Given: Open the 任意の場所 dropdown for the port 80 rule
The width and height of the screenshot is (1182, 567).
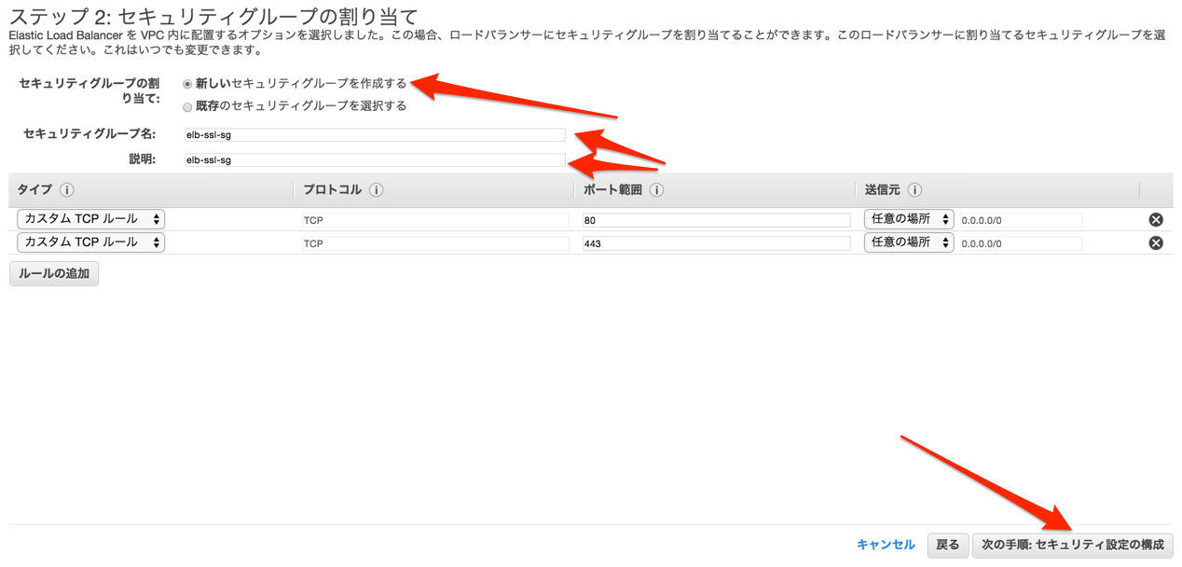Looking at the screenshot, I should 908,219.
